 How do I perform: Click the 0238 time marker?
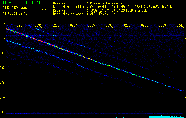click(145, 25)
